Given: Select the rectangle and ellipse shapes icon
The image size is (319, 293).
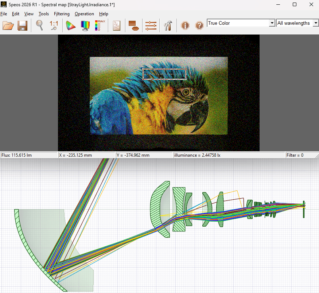Looking at the screenshot, I should (133, 26).
